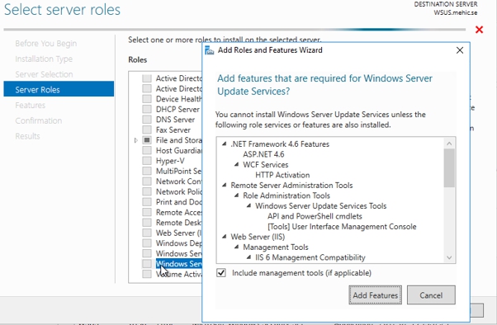Check the Print and Document role checkbox

pos(147,202)
